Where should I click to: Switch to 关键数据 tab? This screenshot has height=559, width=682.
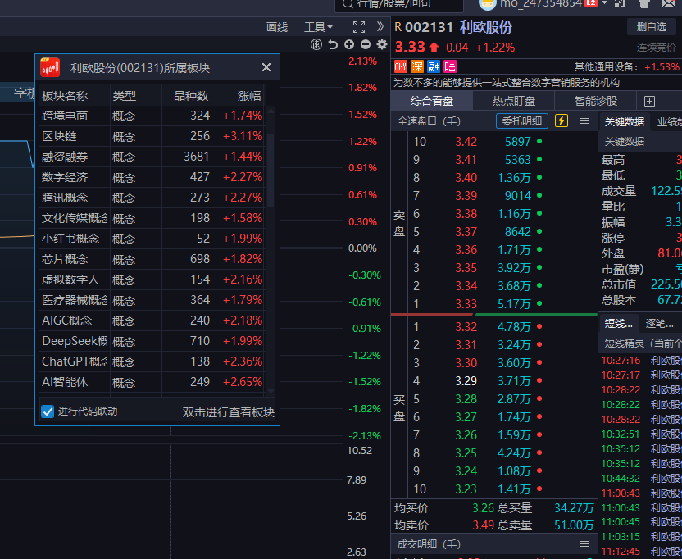[624, 122]
